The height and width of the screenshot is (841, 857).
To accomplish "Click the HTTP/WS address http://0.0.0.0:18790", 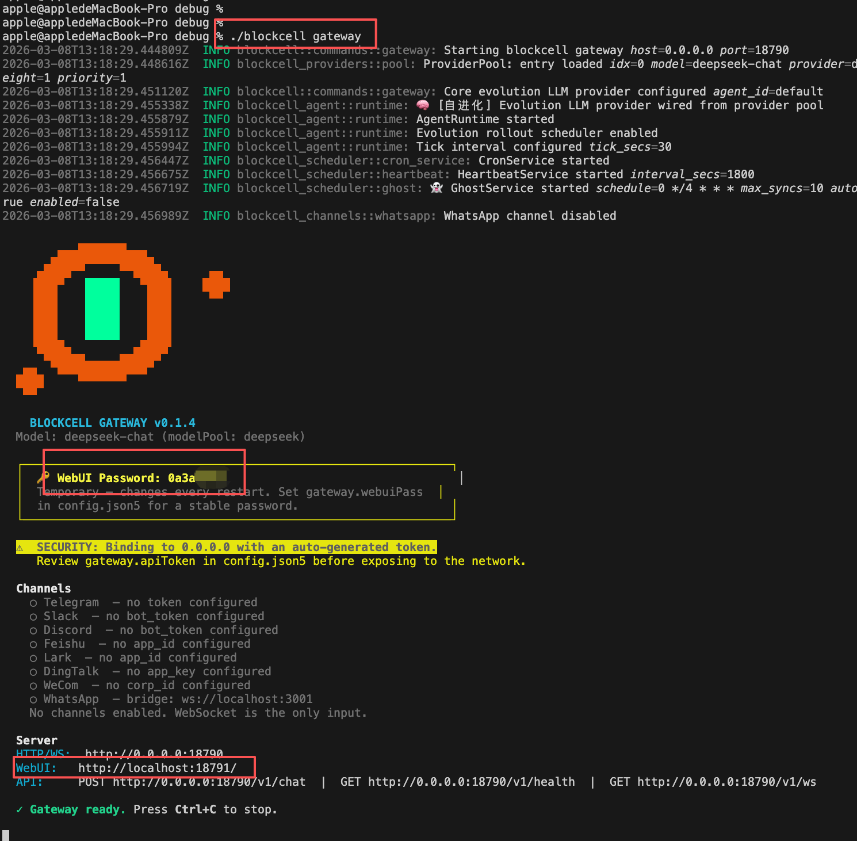I will [x=154, y=754].
